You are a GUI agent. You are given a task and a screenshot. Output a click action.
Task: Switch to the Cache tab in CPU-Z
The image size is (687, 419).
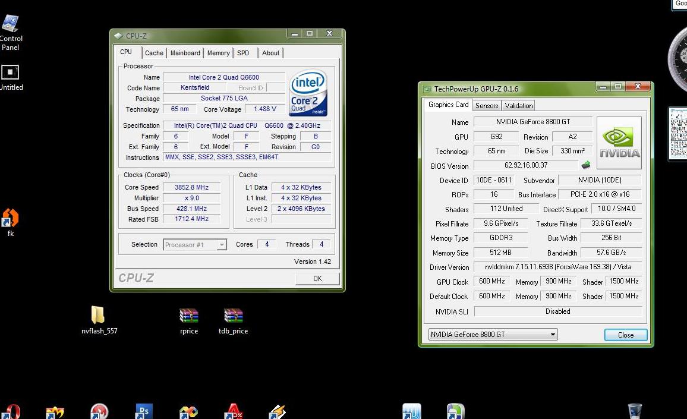click(155, 53)
